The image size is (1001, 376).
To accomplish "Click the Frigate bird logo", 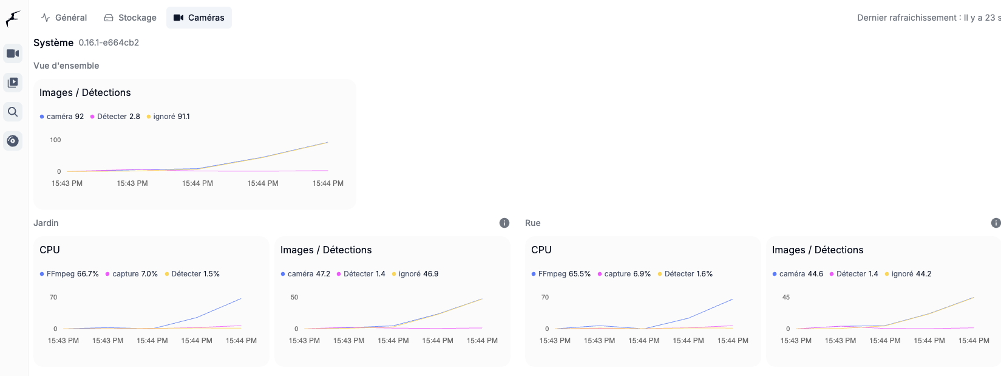I will click(x=13, y=19).
